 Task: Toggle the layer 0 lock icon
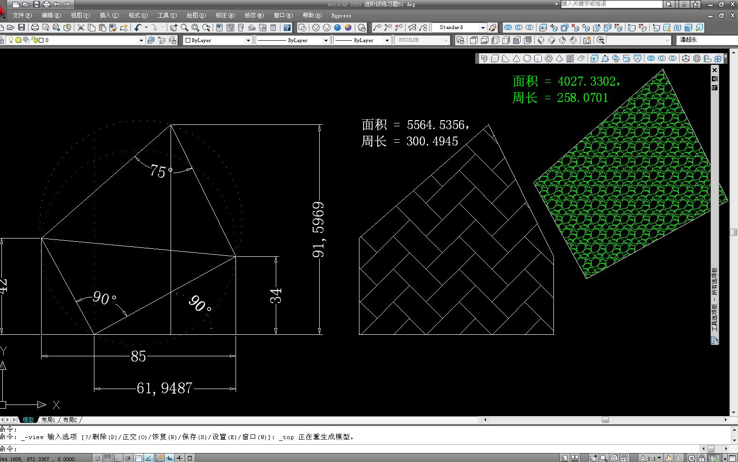[x=34, y=40]
